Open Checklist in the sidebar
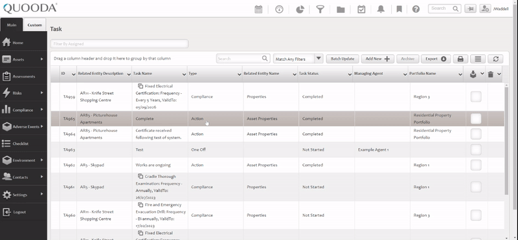Image resolution: width=518 pixels, height=240 pixels. pyautogui.click(x=23, y=144)
